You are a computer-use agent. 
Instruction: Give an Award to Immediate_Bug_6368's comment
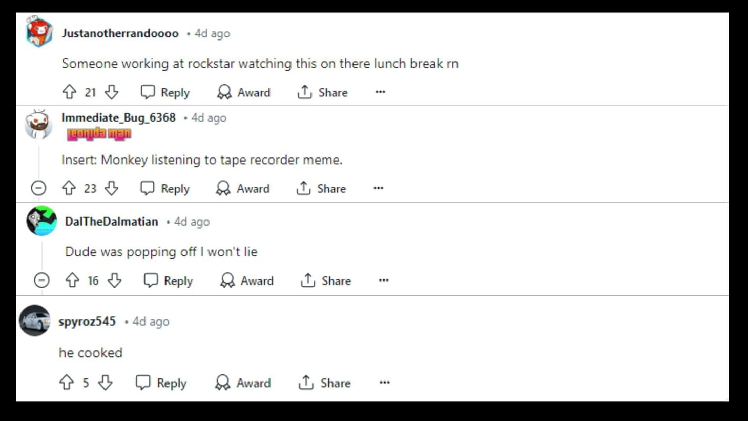coord(243,189)
